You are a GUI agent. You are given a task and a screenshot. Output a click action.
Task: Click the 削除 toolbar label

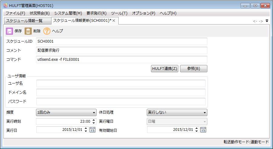click(37, 31)
